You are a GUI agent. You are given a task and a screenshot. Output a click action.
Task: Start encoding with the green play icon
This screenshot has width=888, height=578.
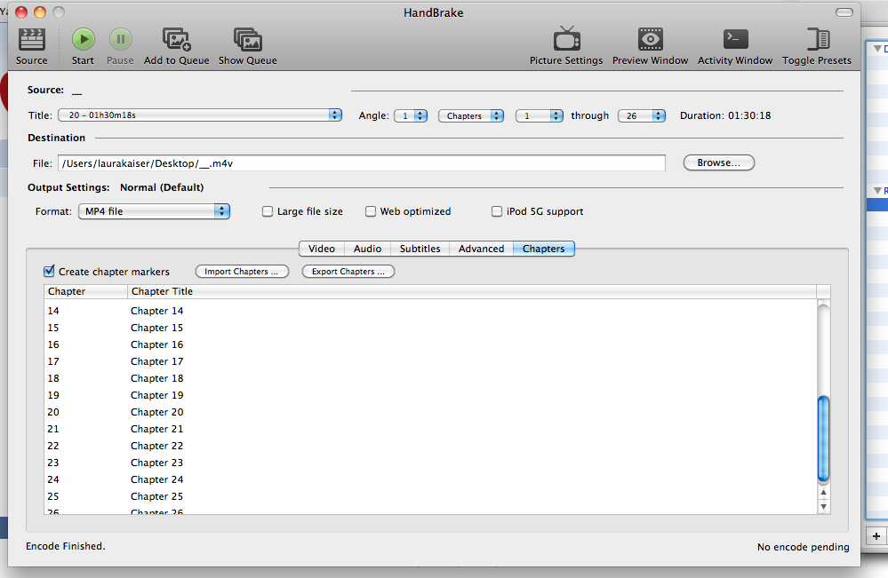coord(84,39)
